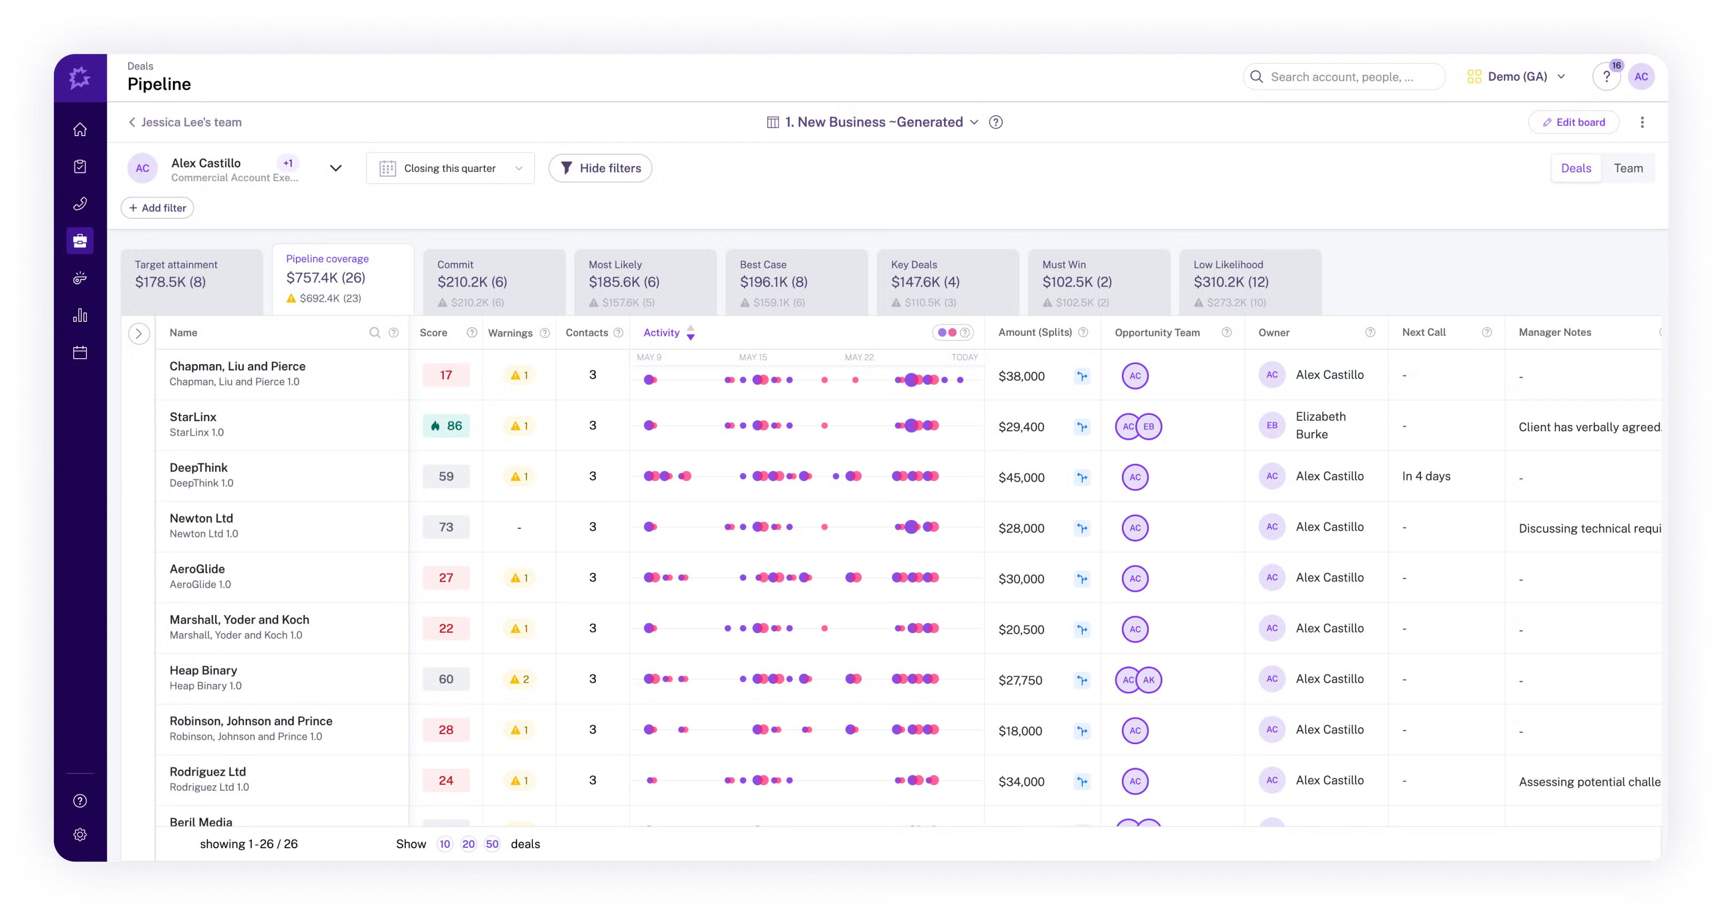Open calendar icon in left sidebar

point(80,352)
